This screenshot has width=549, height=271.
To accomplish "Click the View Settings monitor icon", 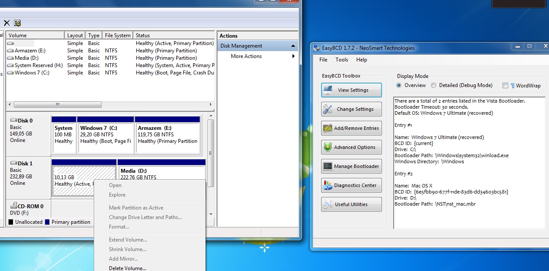I will coord(328,90).
